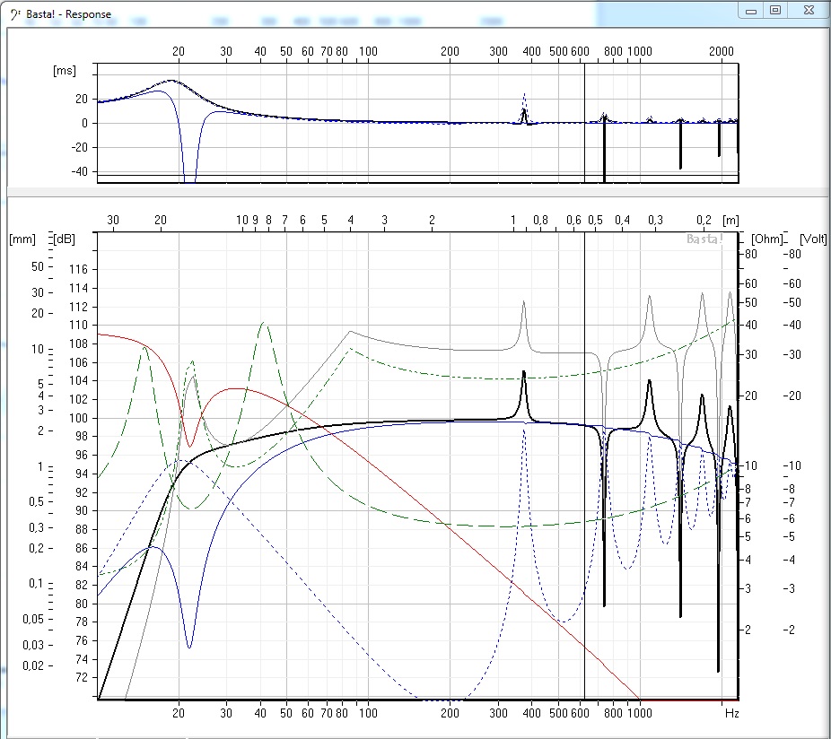
Task: Click the 60 value on the Ohm axis
Action: [751, 284]
